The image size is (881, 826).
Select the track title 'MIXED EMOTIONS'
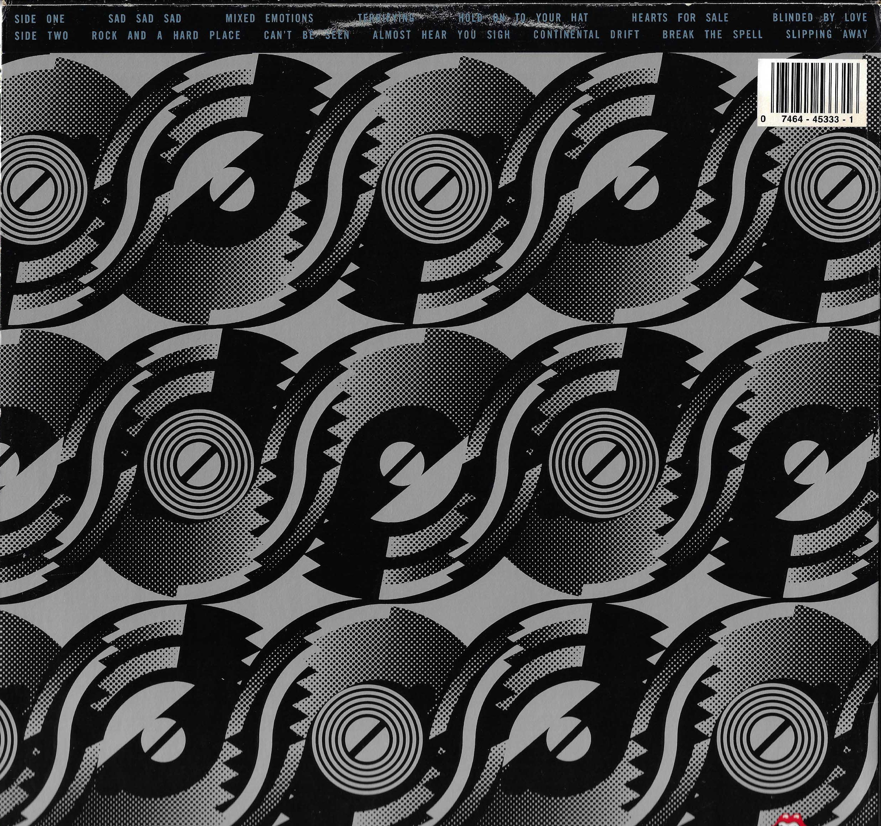tap(269, 18)
